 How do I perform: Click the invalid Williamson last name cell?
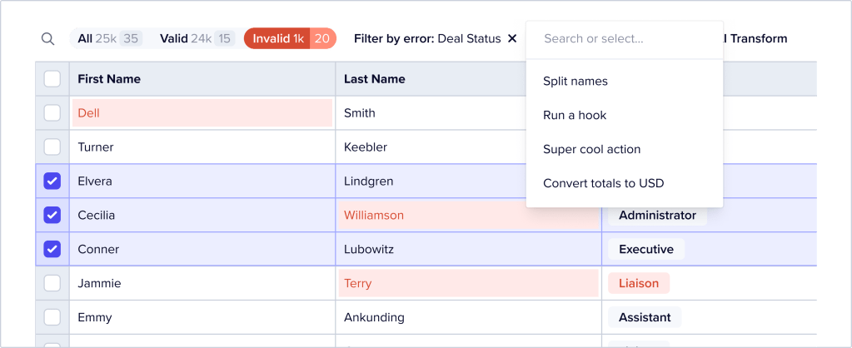click(468, 216)
